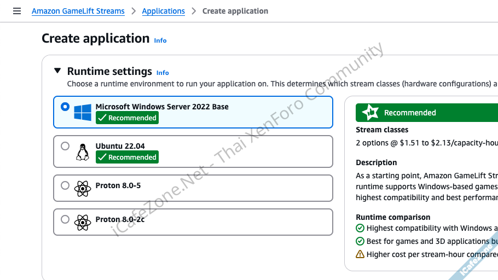Click the Proton 8.0-2c label text

(x=120, y=219)
